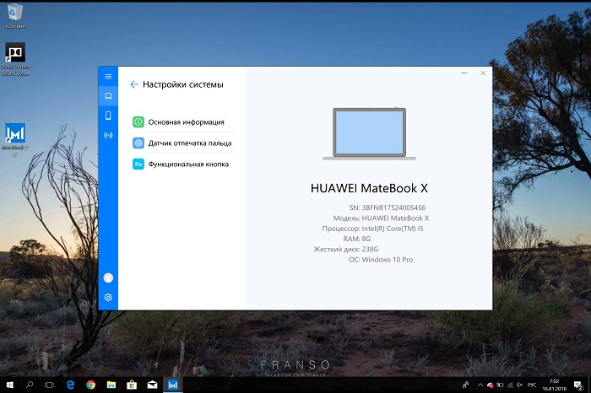Open the wireless hotspot sidebar icon

click(108, 135)
